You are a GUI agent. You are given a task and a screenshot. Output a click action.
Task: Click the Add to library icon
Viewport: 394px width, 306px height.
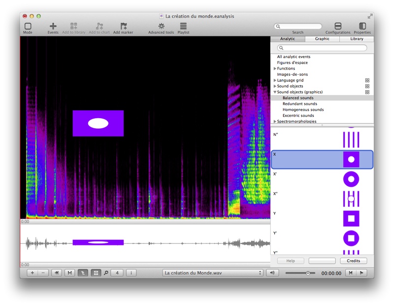[x=73, y=26]
